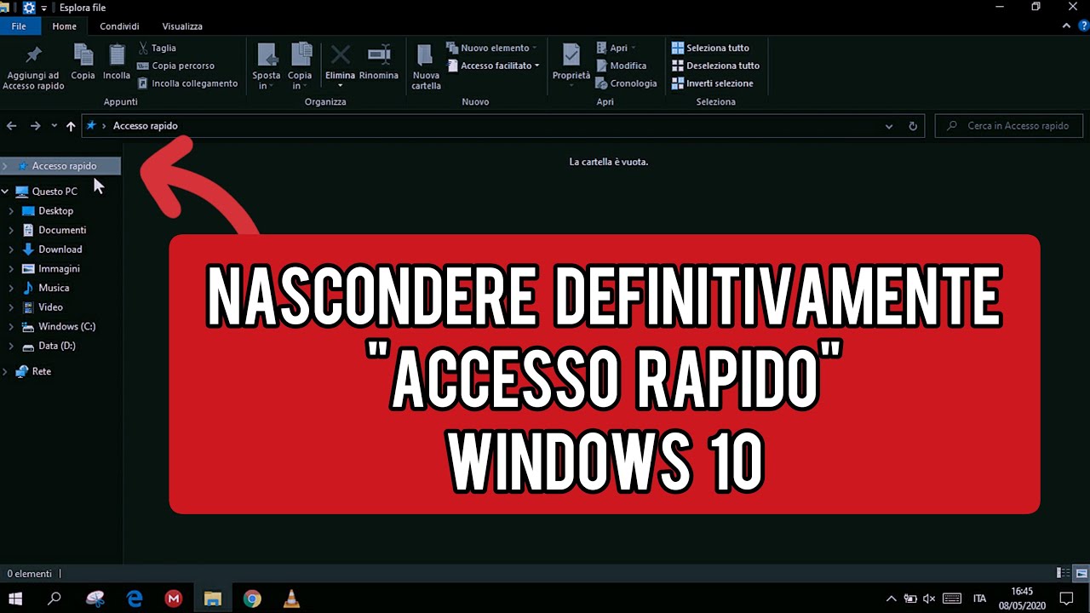Viewport: 1090px width, 613px height.
Task: Open the Windows Start menu
Action: pos(15,599)
